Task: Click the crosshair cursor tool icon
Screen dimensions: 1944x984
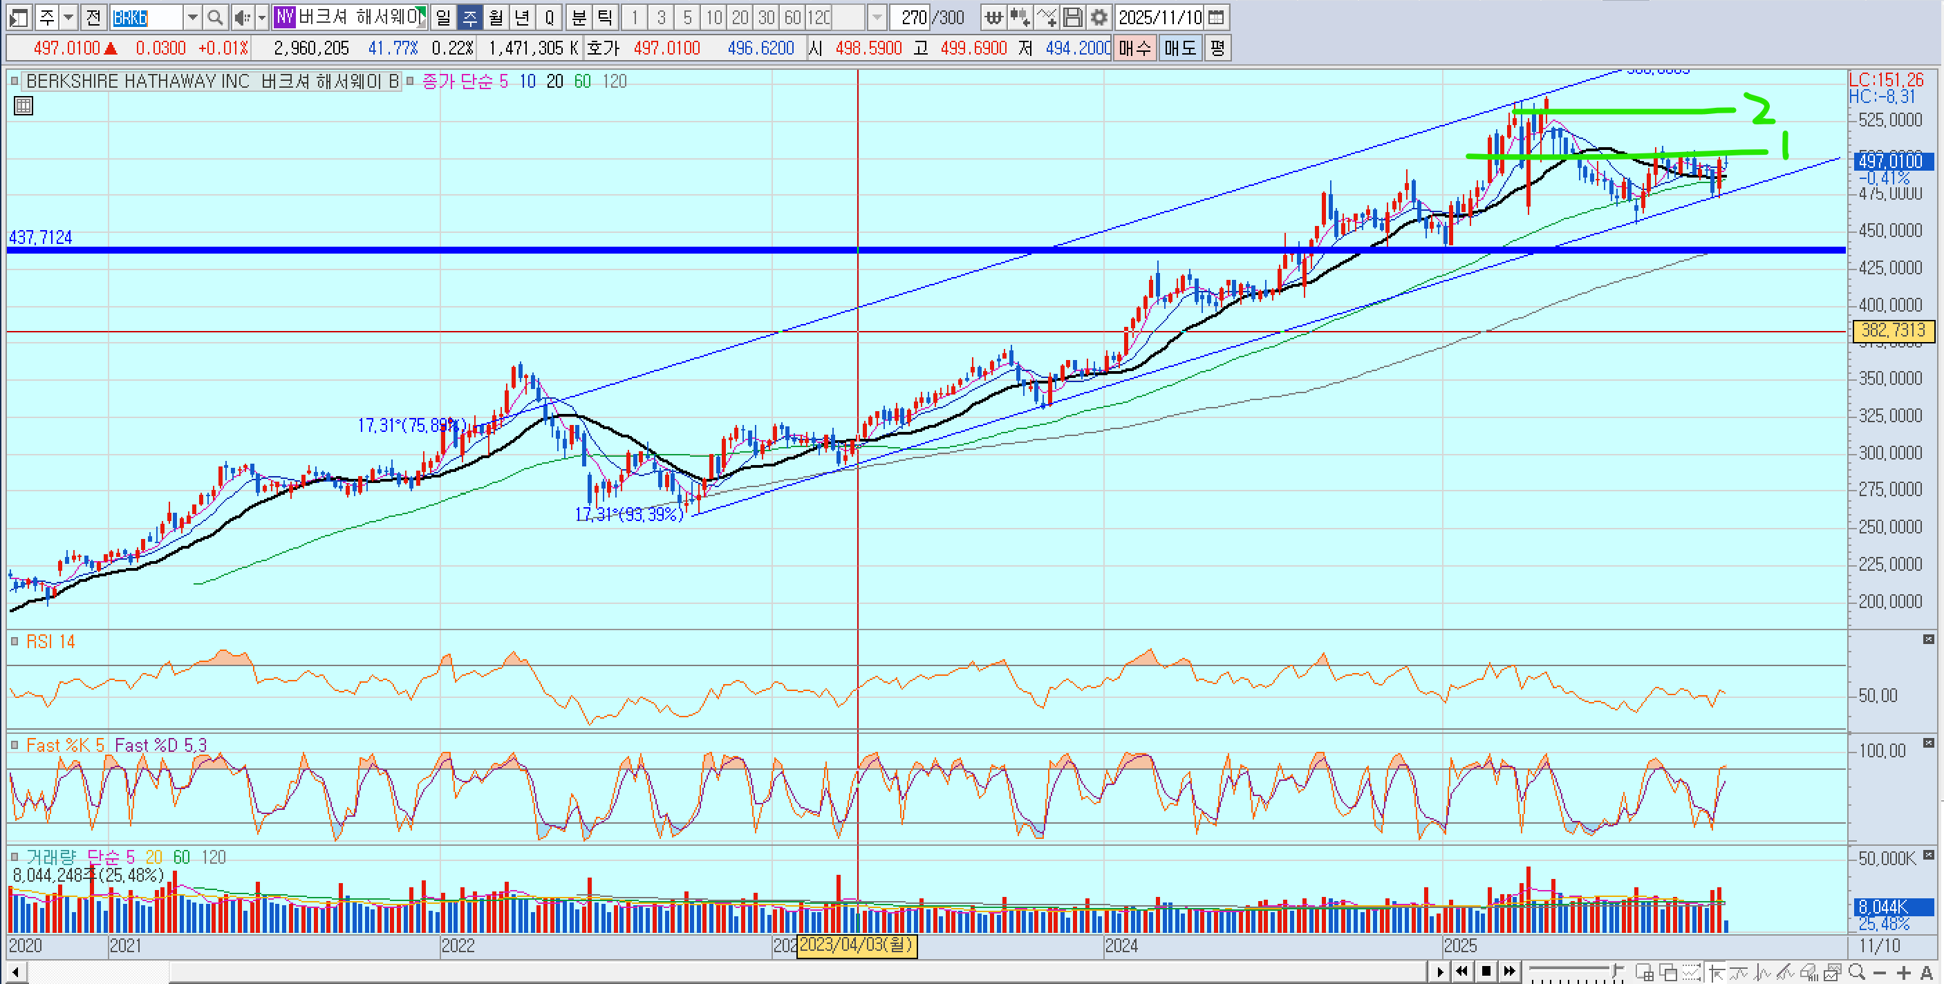Action: pyautogui.click(x=1716, y=973)
